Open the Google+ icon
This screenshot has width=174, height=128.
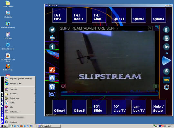coord(167,30)
